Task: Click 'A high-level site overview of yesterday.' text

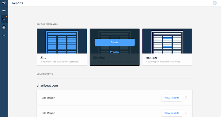Action: pyautogui.click(x=59, y=62)
